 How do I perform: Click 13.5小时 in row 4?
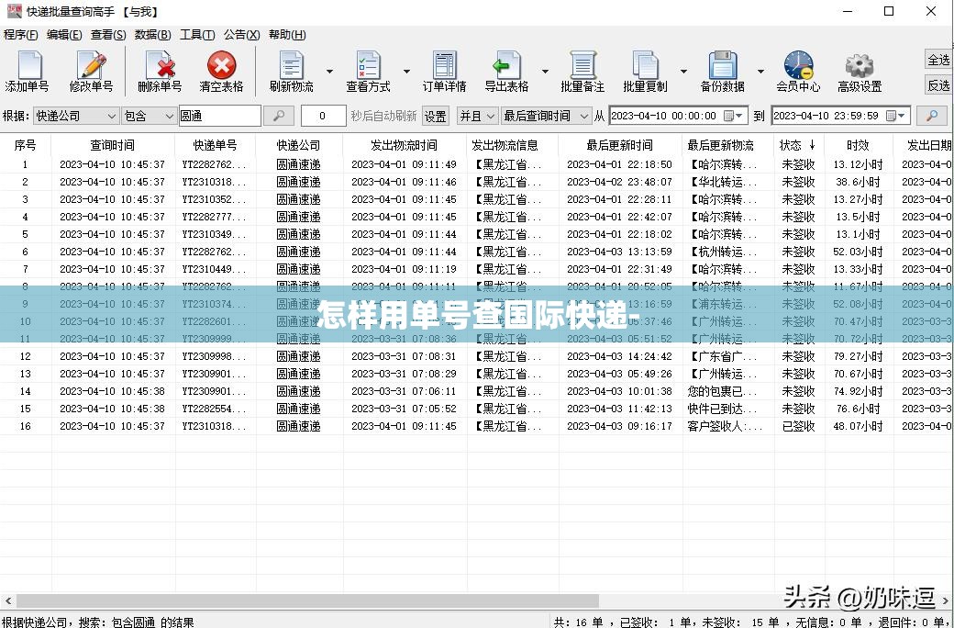pos(858,217)
